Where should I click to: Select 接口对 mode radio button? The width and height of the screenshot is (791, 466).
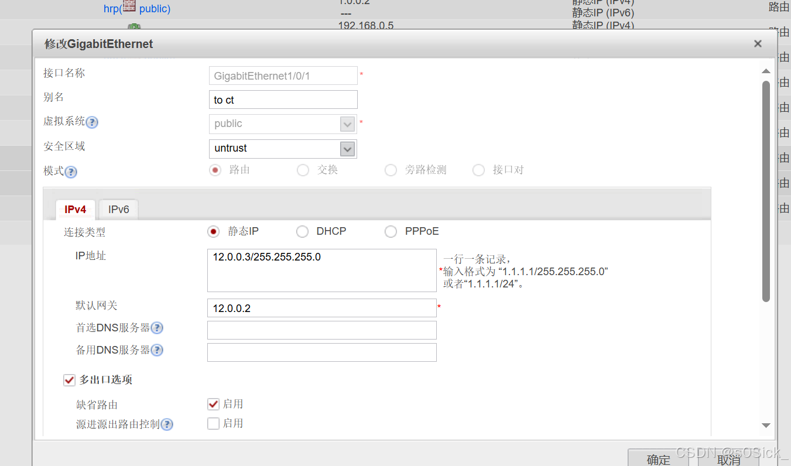[478, 170]
